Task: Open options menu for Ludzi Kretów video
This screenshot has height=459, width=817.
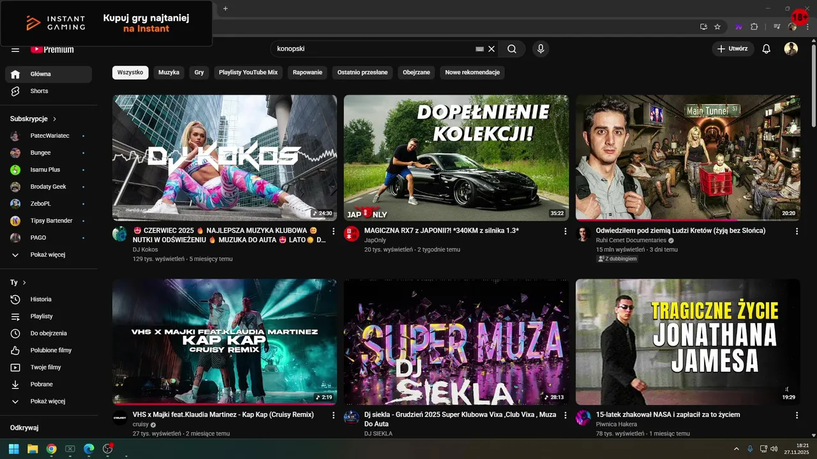Action: click(797, 231)
